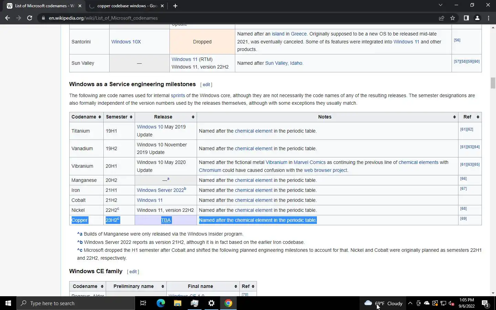Jump to footnote ^c
The width and height of the screenshot is (496, 310).
80,250
